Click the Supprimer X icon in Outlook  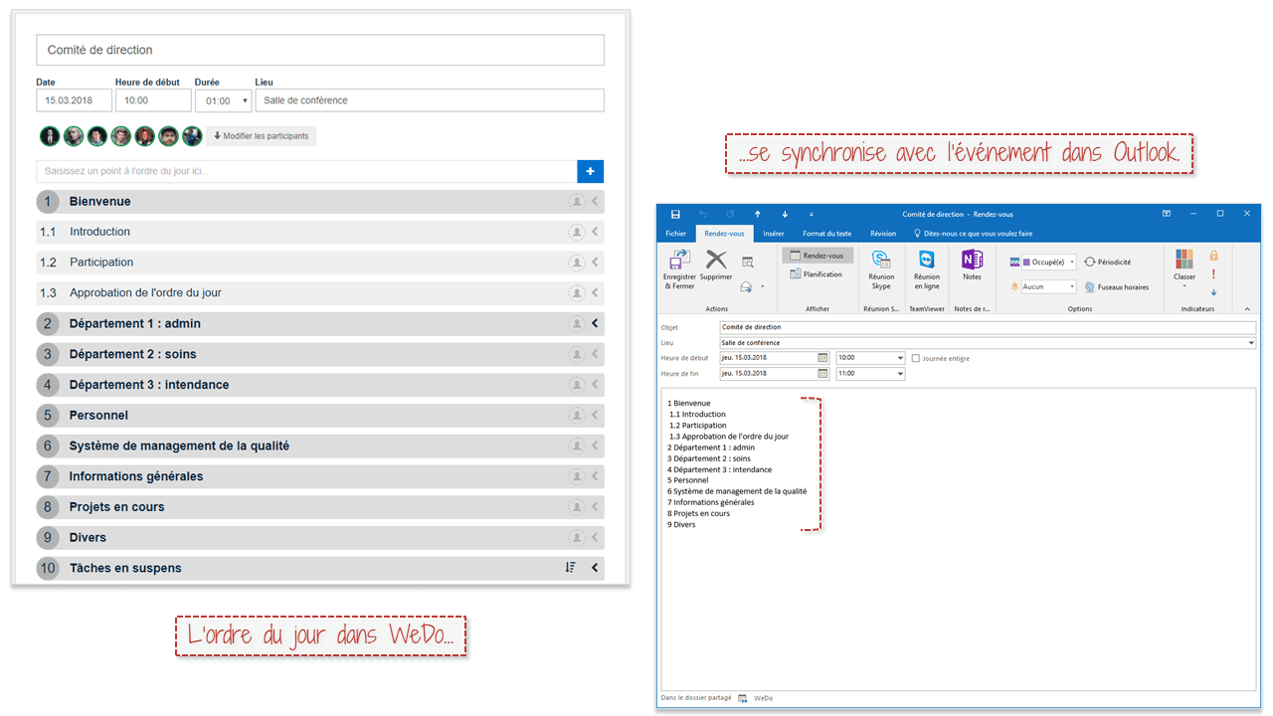(716, 261)
